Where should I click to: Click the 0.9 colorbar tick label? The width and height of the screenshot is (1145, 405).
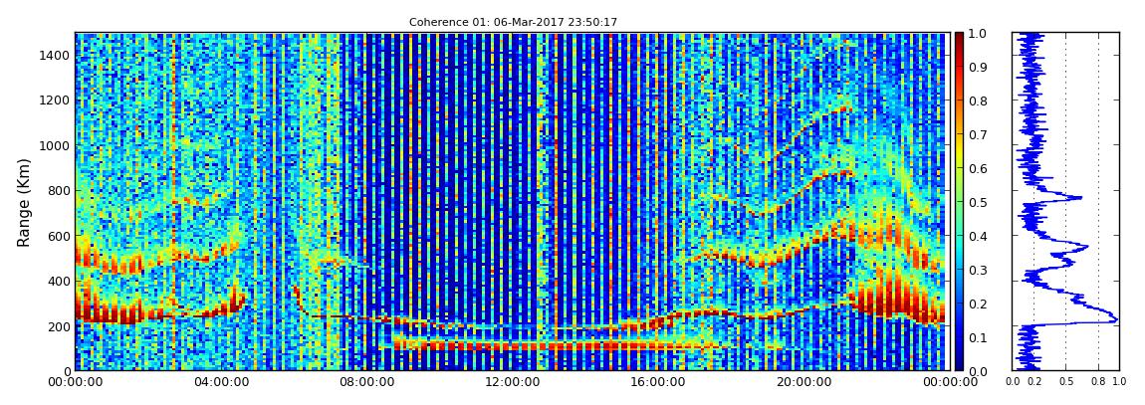tap(977, 67)
